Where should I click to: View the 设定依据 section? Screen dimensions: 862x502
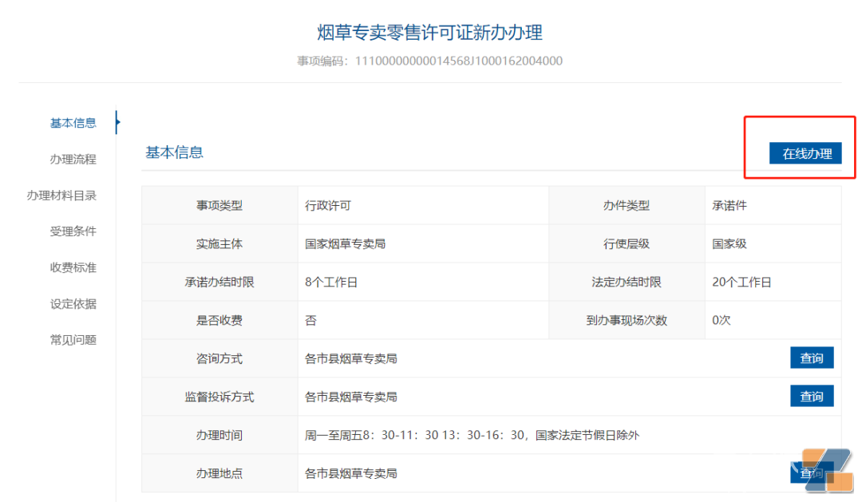click(x=73, y=303)
